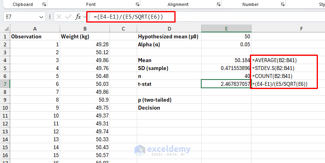Select column B header
Image resolution: width=325 pixels, height=163 pixels.
coord(85,28)
